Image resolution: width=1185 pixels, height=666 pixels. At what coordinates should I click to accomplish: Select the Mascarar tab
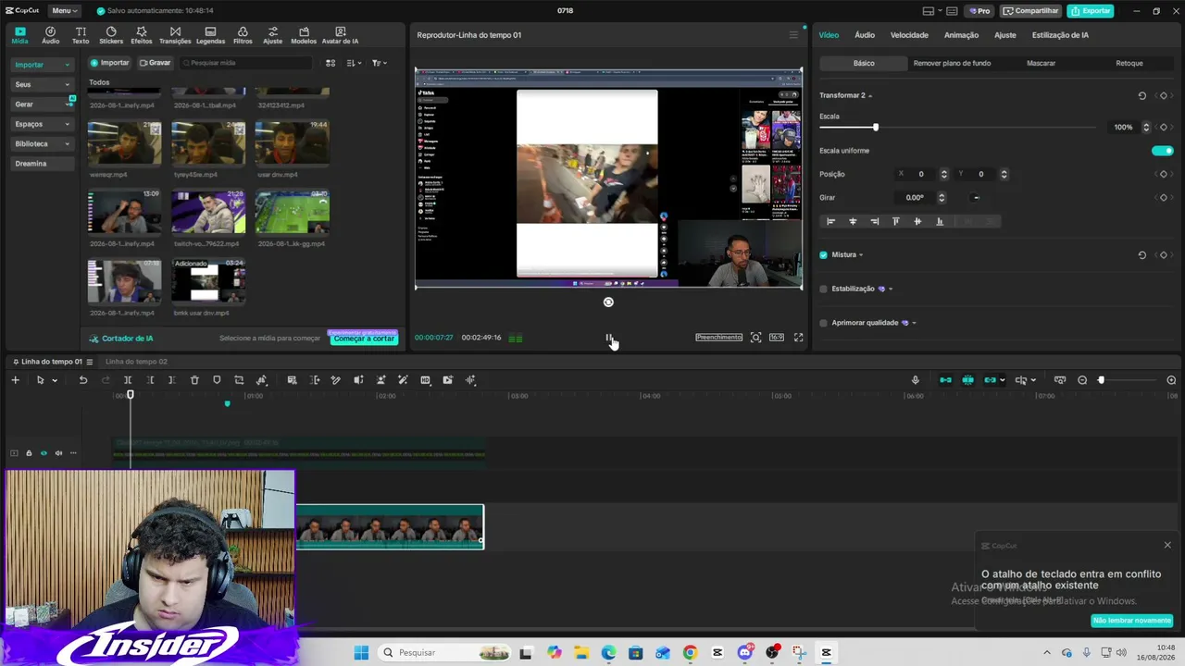point(1041,63)
